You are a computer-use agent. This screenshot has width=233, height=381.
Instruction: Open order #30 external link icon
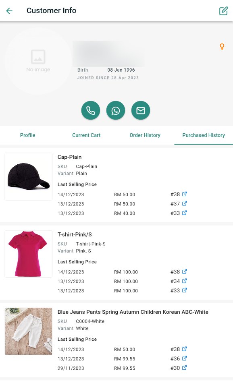click(x=184, y=368)
